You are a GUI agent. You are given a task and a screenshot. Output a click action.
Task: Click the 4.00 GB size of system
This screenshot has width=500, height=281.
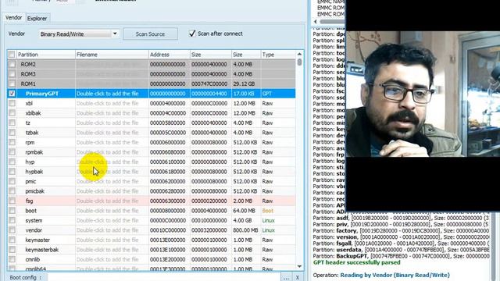(x=243, y=220)
